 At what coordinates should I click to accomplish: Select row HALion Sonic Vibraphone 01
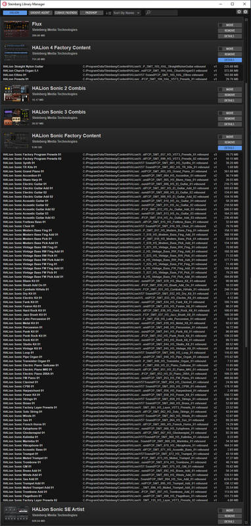[122, 445]
